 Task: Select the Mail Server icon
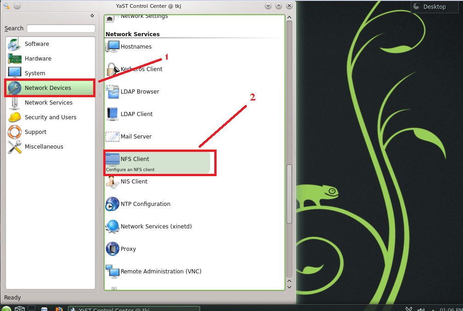(x=112, y=136)
